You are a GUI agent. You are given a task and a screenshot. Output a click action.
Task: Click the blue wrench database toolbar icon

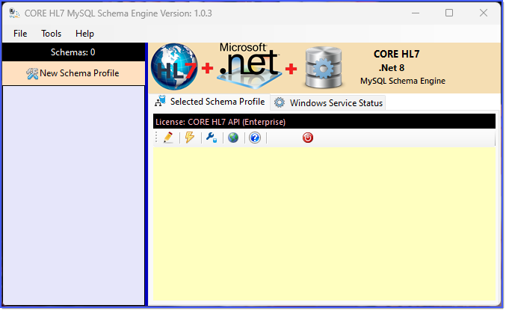click(x=212, y=138)
